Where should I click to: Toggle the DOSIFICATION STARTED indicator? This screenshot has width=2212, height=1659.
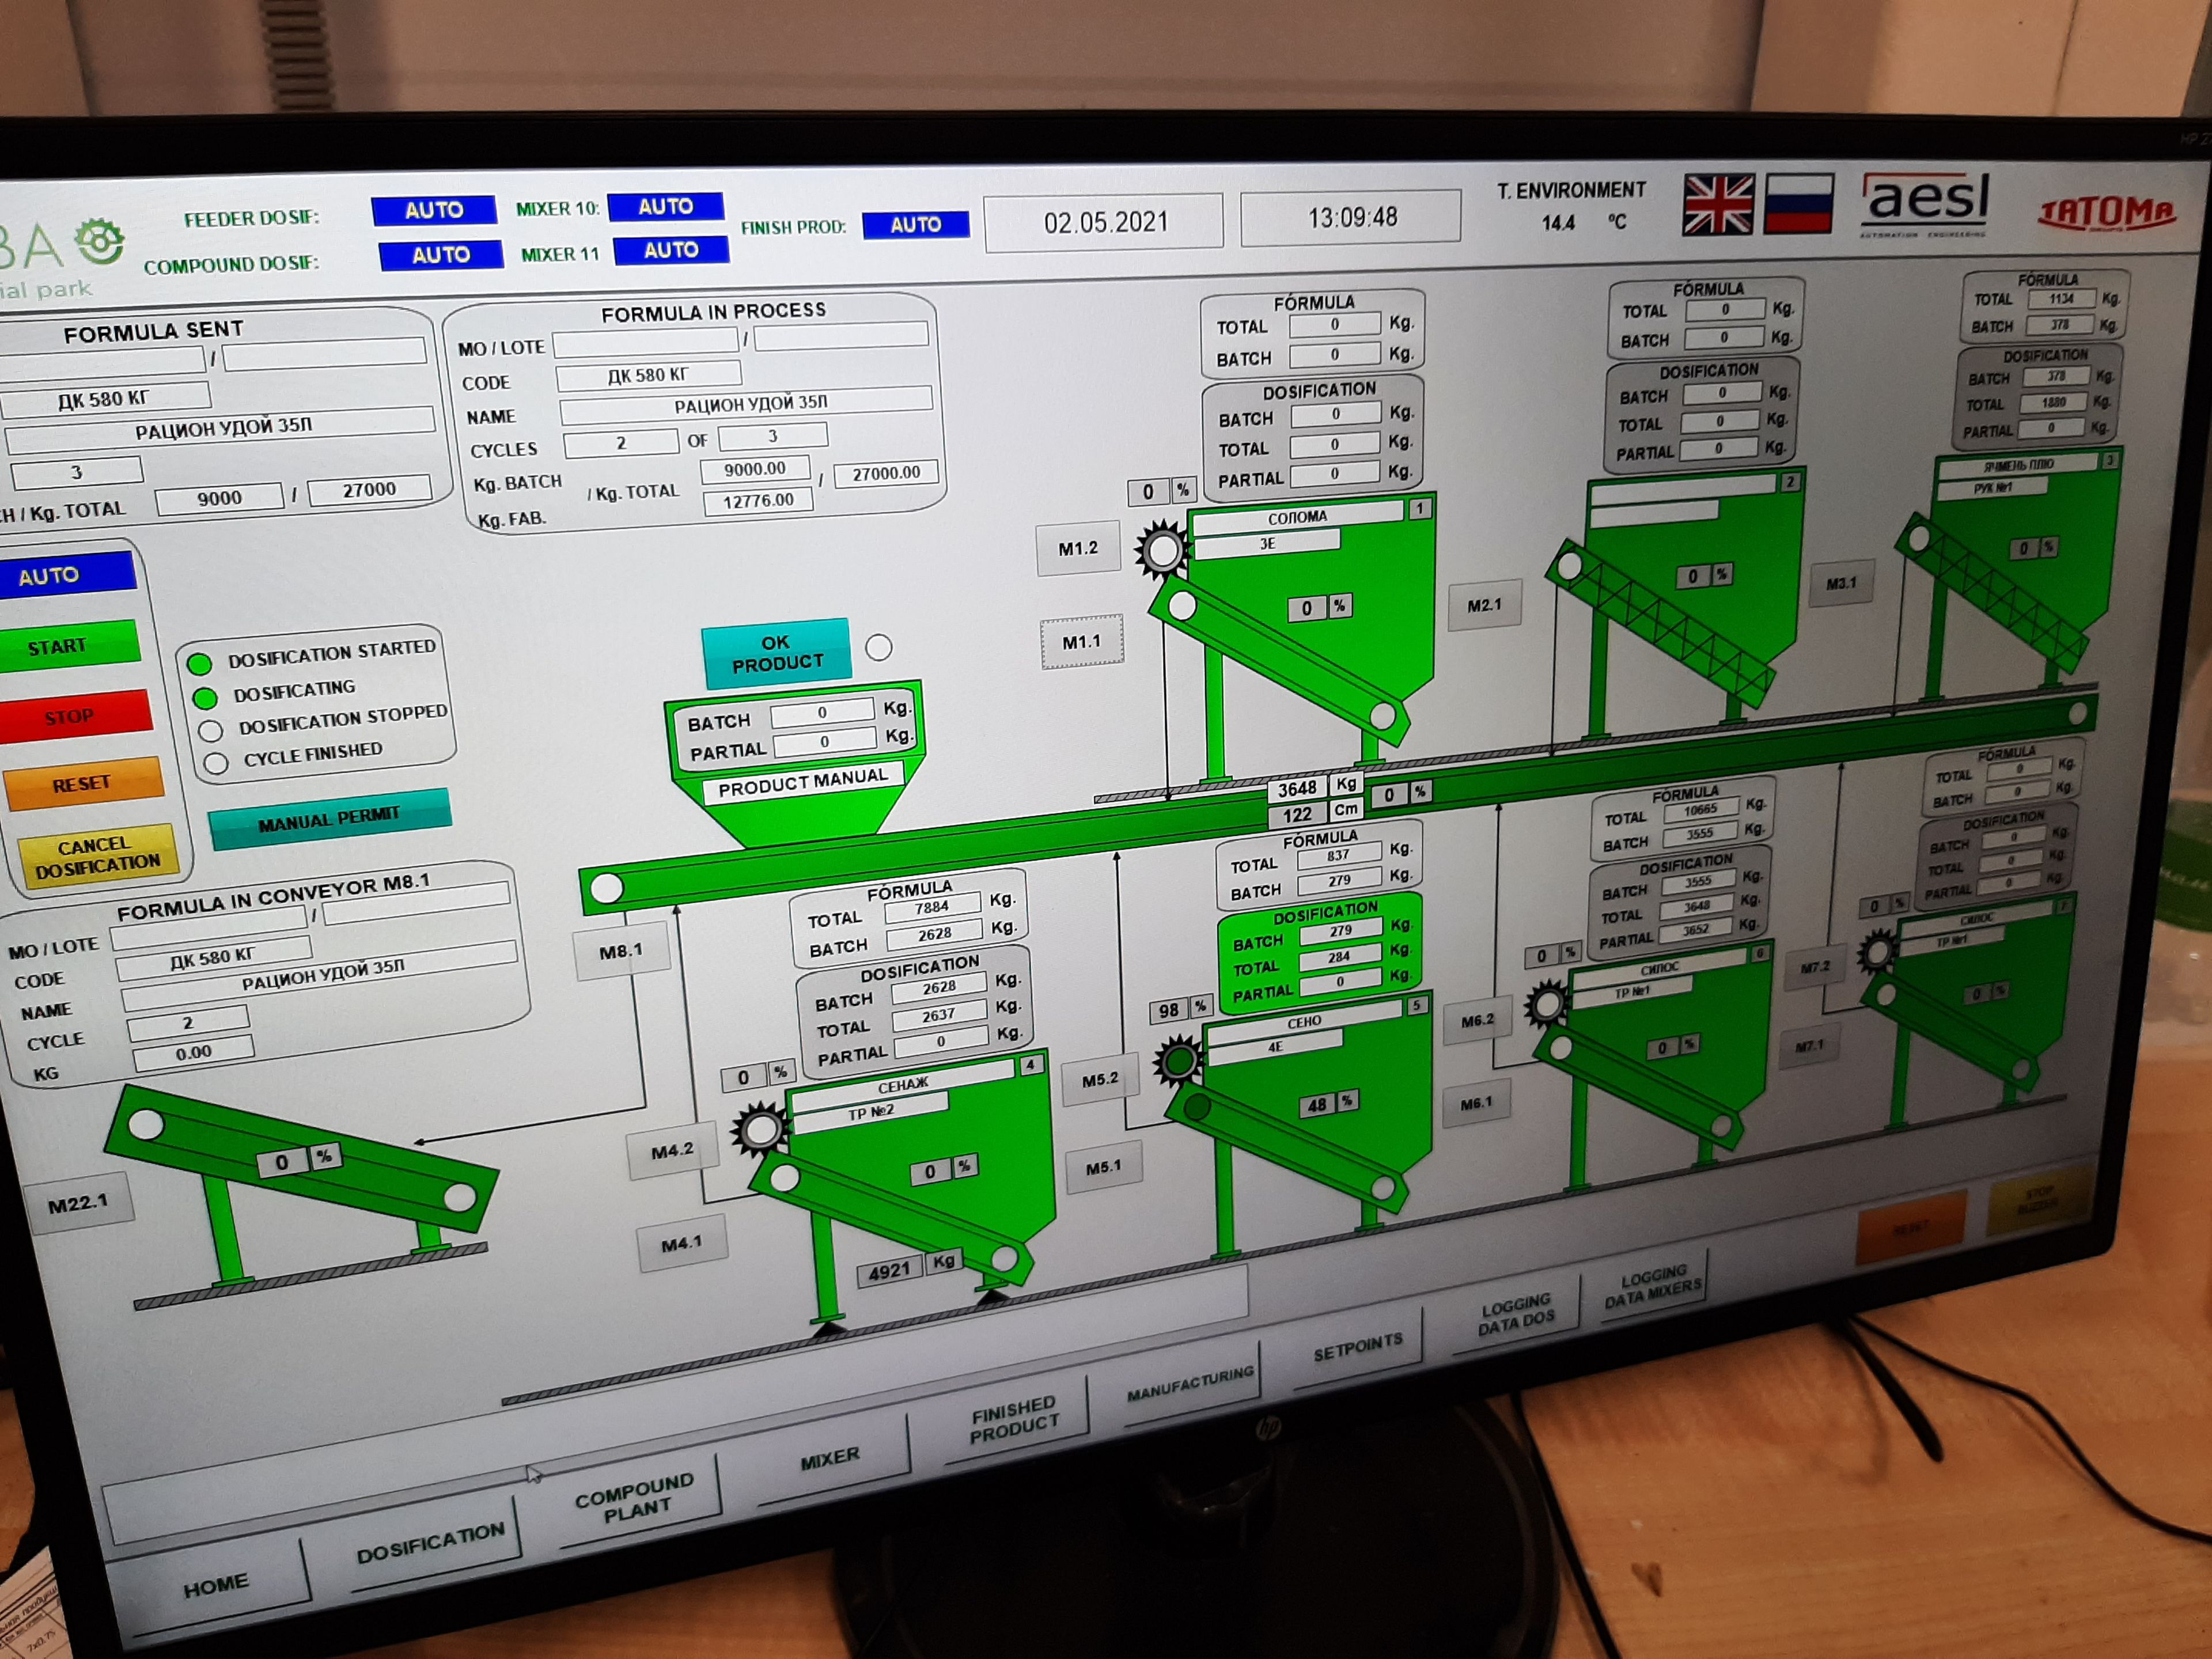[200, 664]
